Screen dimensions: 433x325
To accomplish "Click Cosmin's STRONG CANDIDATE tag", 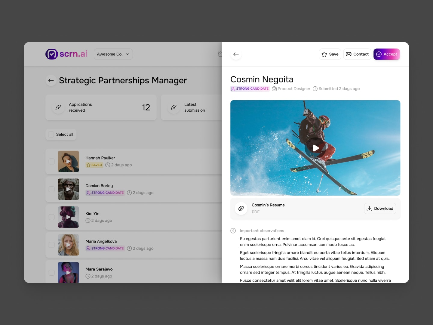I will point(250,89).
